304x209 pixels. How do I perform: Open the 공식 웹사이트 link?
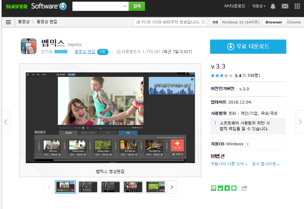click(x=265, y=164)
